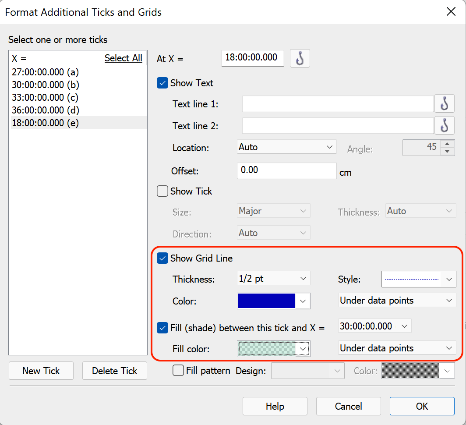
Task: Click OK to confirm the settings
Action: click(x=422, y=406)
